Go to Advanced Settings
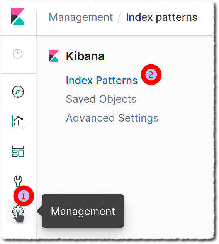Image resolution: width=219 pixels, height=244 pixels. [x=112, y=118]
